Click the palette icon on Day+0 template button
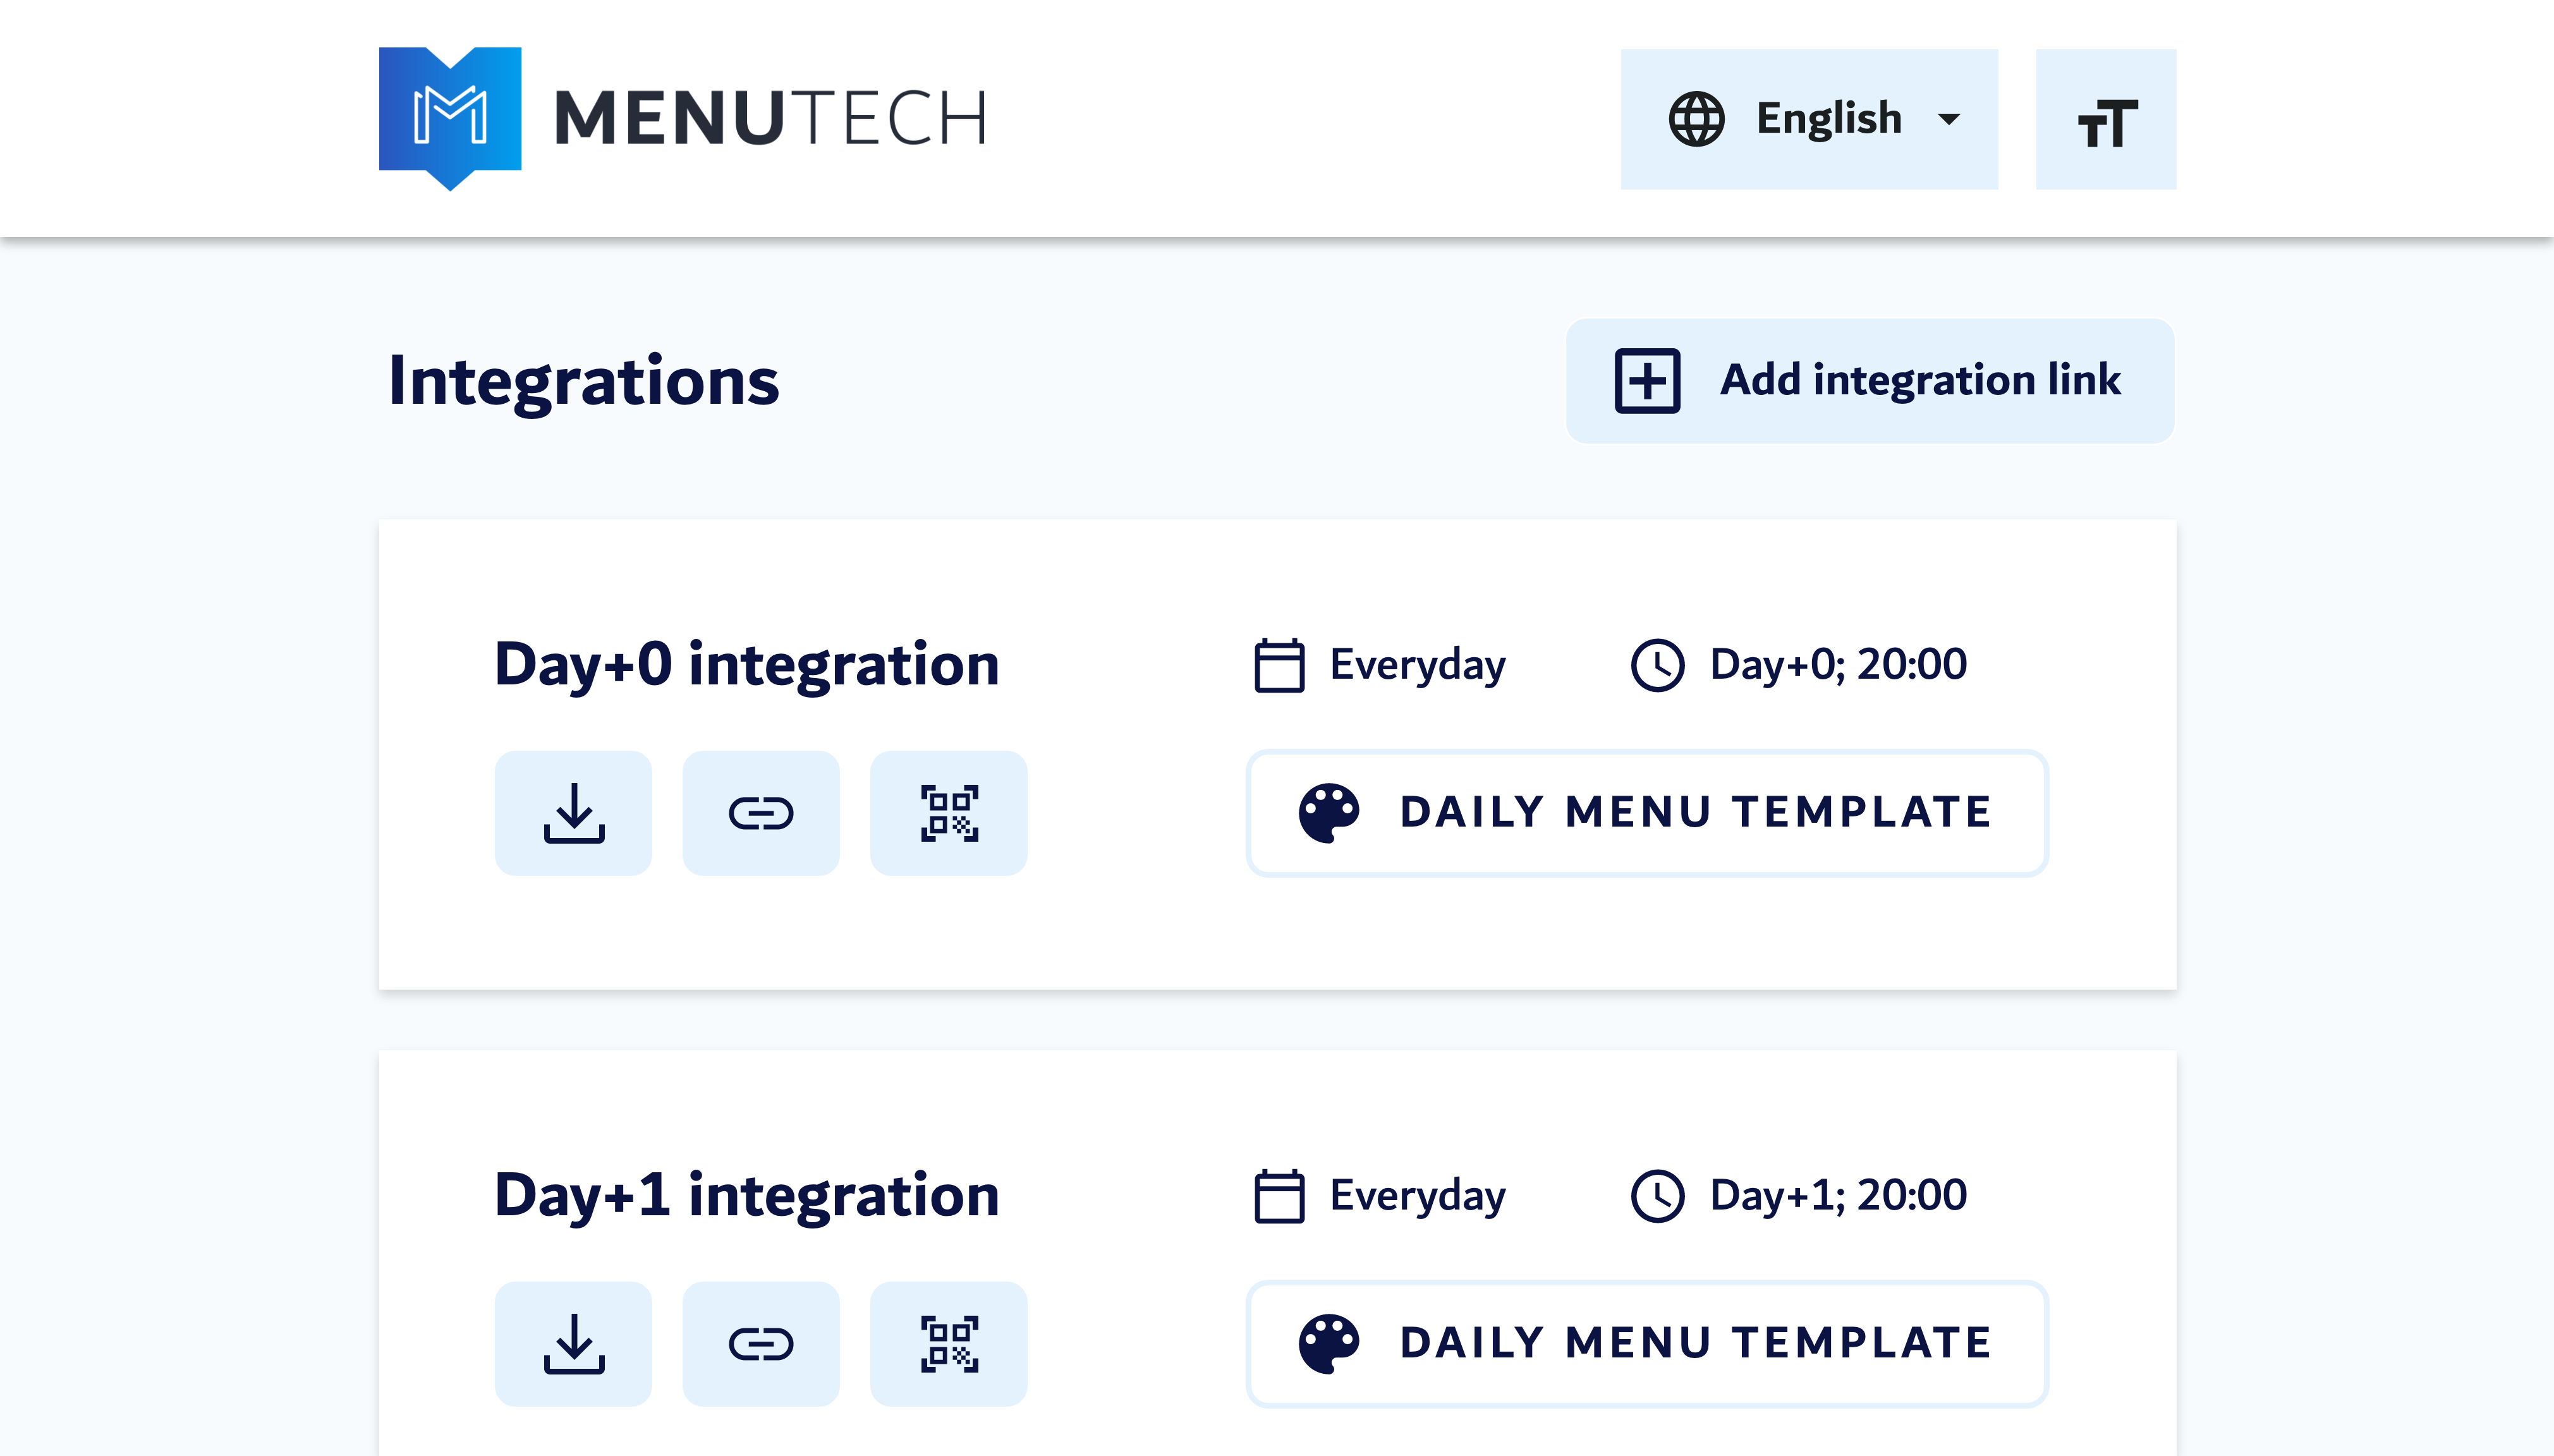The image size is (2554, 1456). tap(1330, 812)
